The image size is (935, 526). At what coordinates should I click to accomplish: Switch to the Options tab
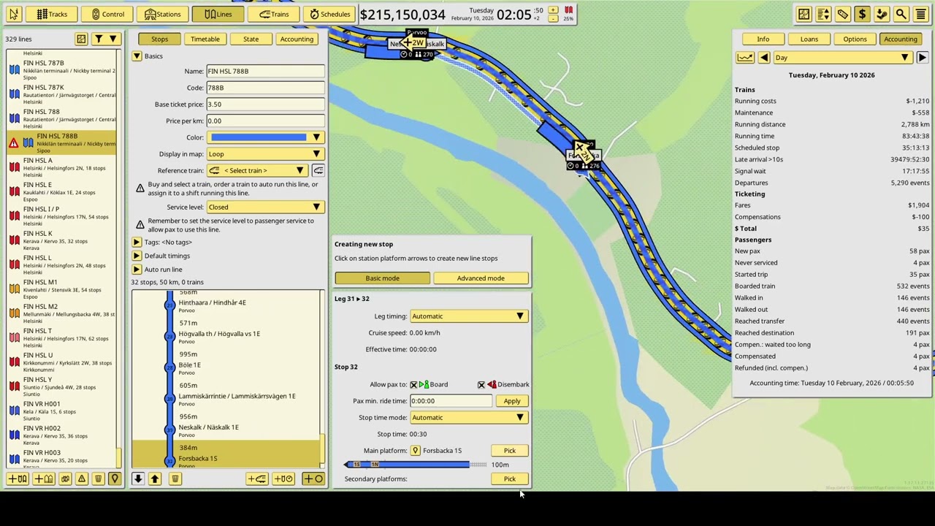tap(855, 39)
